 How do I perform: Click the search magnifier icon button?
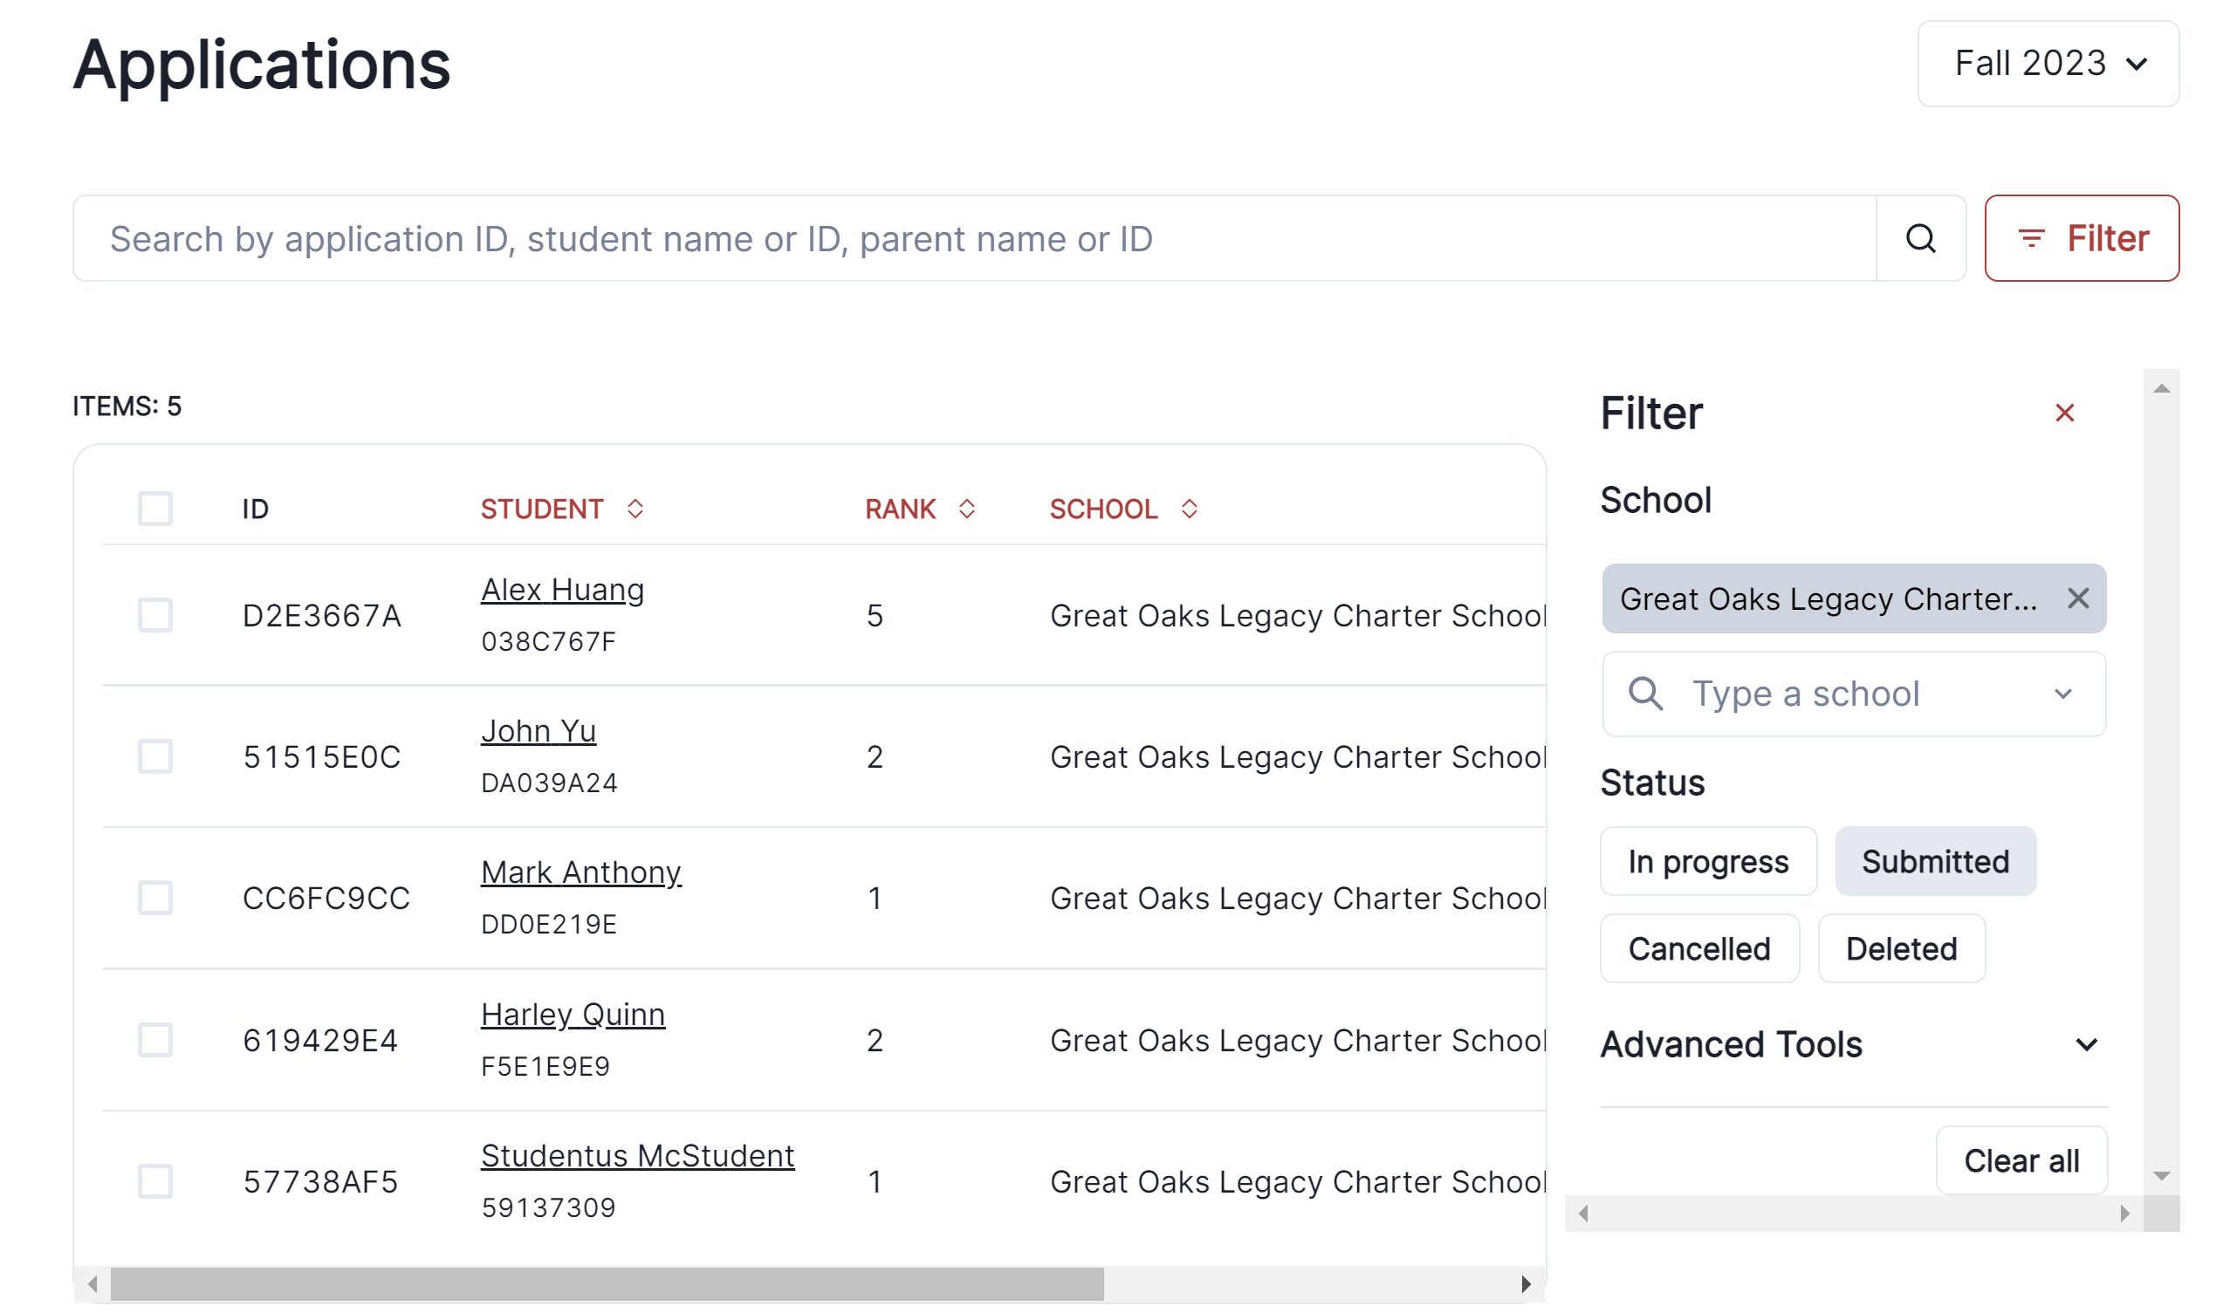click(1919, 239)
